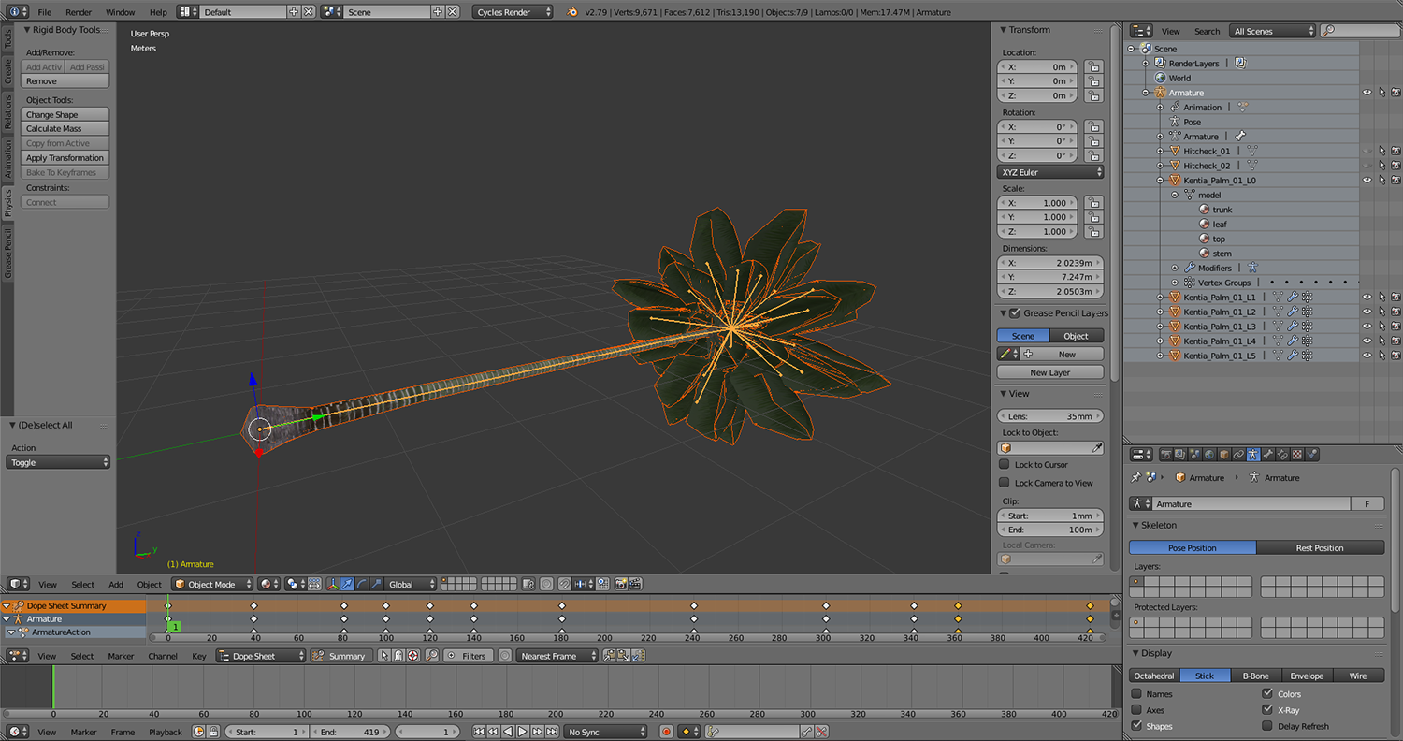This screenshot has width=1403, height=741.
Task: Open the Render properties tab icon
Action: 1166,455
